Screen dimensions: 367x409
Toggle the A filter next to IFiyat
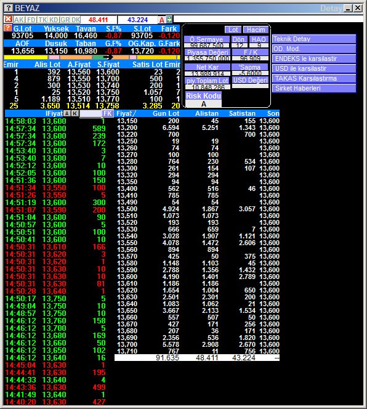pyautogui.click(x=67, y=113)
